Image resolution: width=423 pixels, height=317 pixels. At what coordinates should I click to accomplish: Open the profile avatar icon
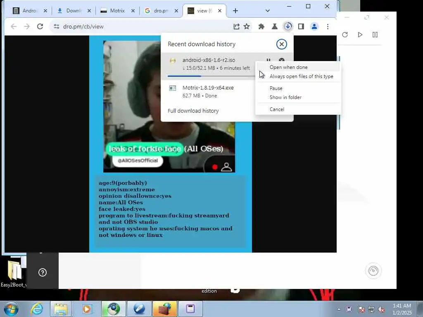coord(314,26)
